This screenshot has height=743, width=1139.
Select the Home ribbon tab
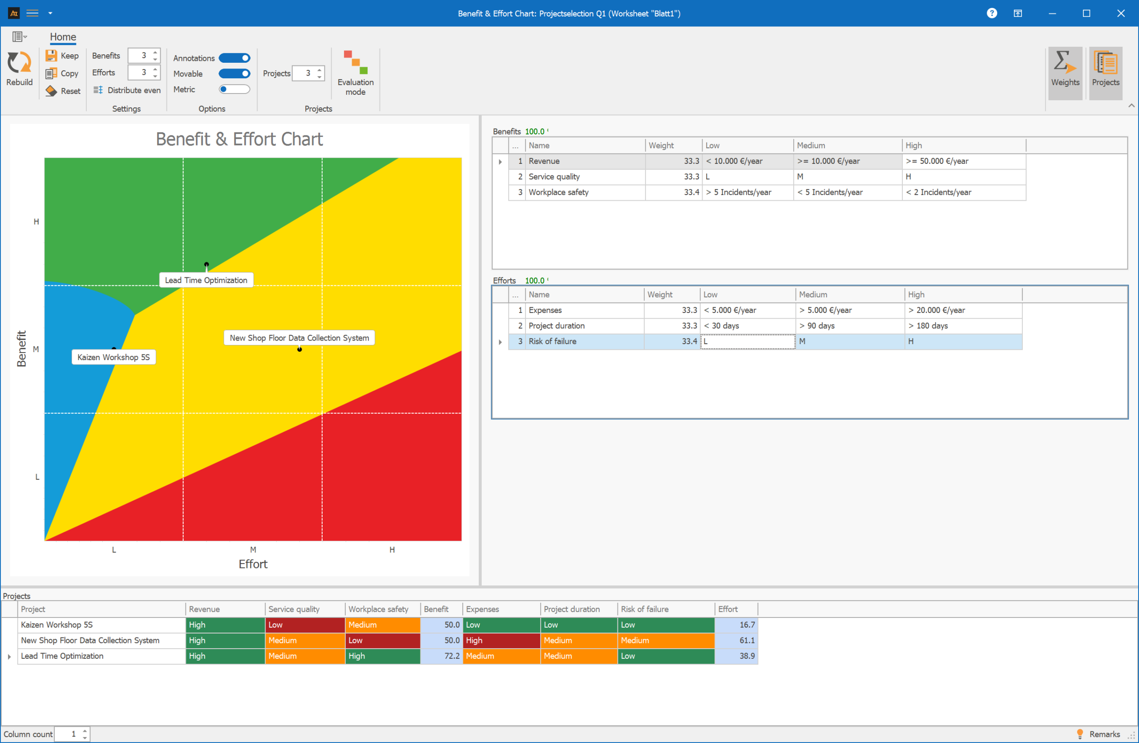[x=63, y=37]
